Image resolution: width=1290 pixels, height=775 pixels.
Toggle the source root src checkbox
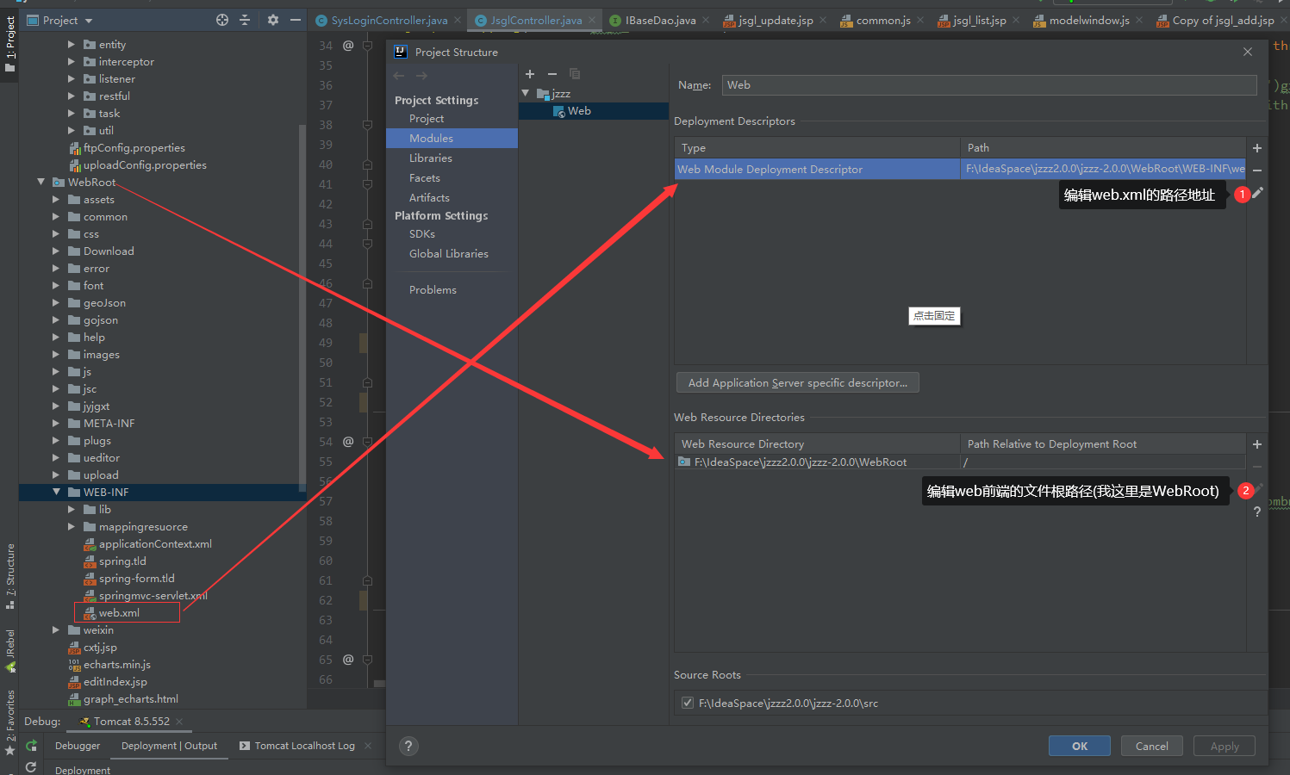[687, 703]
